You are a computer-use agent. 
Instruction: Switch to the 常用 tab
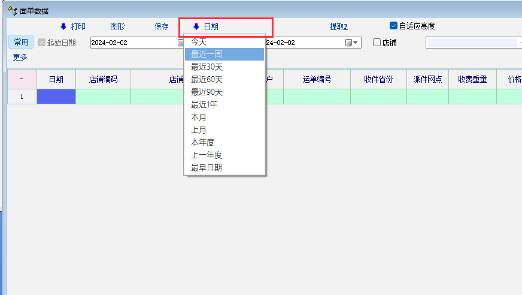pyautogui.click(x=21, y=43)
